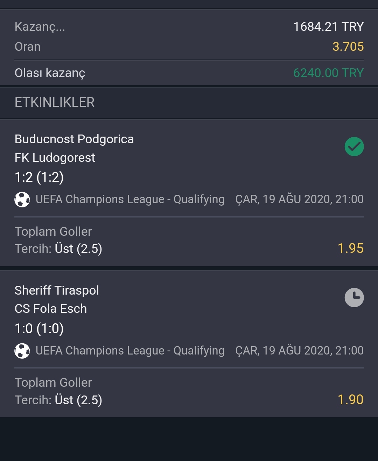Open the Buducnost Podgorica team name

(74, 139)
